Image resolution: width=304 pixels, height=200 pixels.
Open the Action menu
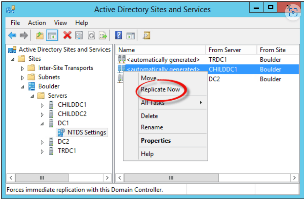[37, 23]
